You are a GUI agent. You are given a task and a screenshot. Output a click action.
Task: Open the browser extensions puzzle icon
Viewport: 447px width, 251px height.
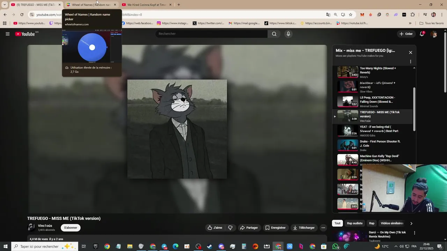[412, 15]
